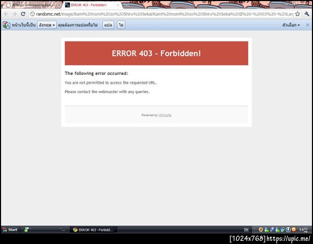Click the browser back arrow
The height and width of the screenshot is (244, 313).
click(x=6, y=14)
